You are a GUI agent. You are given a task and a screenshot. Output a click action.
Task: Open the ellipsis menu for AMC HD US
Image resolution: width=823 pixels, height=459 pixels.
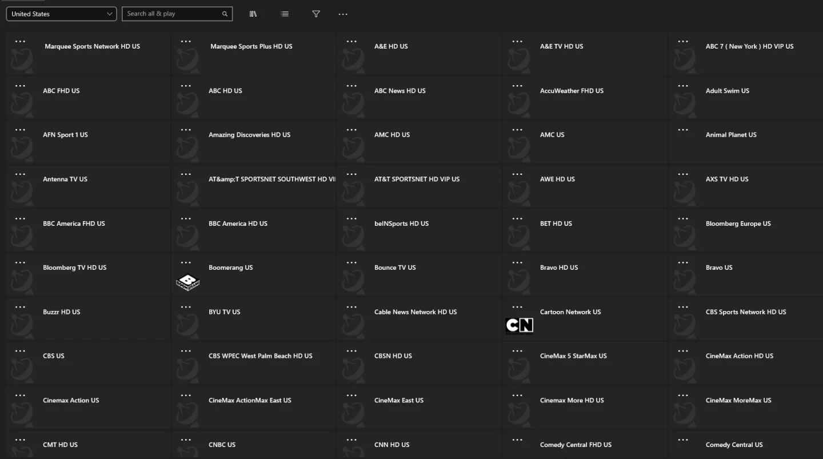351,130
